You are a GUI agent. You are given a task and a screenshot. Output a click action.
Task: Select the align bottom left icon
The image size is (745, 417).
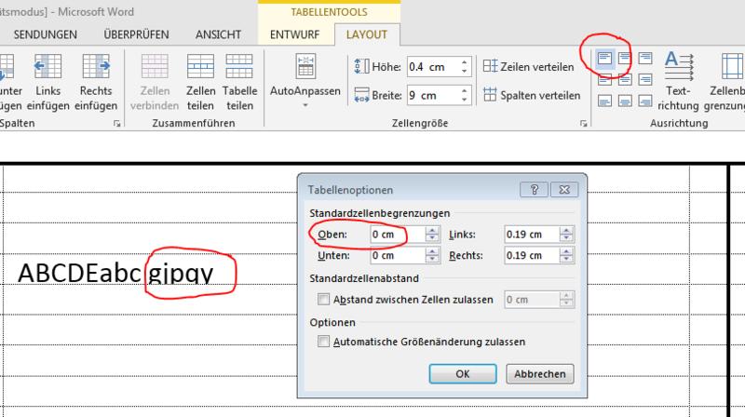(x=604, y=101)
